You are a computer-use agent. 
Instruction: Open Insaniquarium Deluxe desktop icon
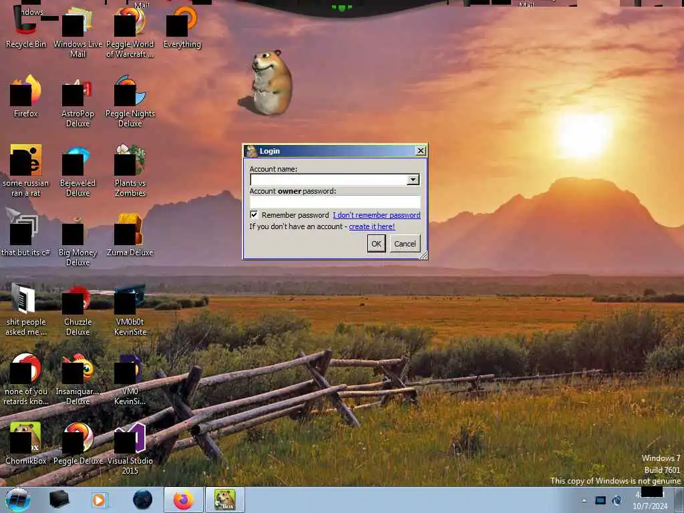(x=77, y=379)
